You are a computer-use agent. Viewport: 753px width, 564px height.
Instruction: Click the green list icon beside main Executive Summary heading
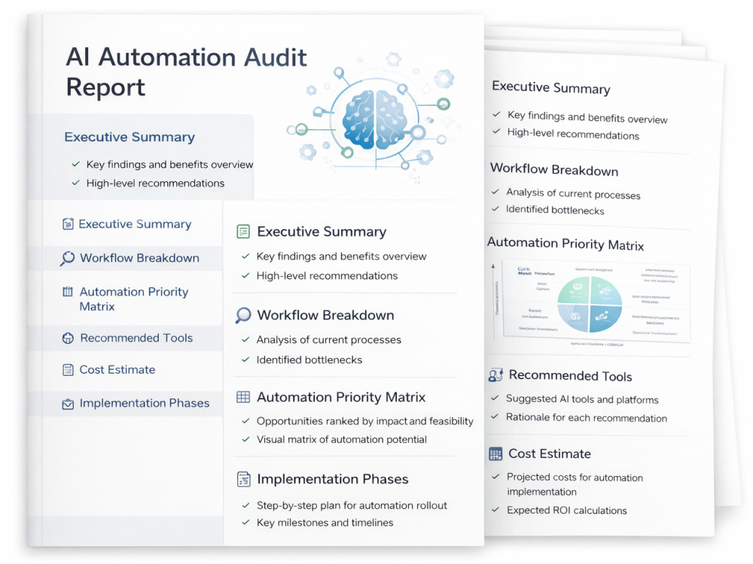tap(243, 232)
